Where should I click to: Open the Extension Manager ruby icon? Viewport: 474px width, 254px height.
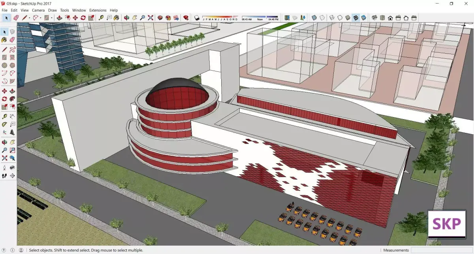coord(186,18)
